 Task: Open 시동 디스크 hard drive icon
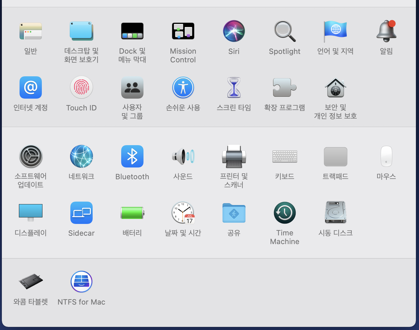pos(336,212)
